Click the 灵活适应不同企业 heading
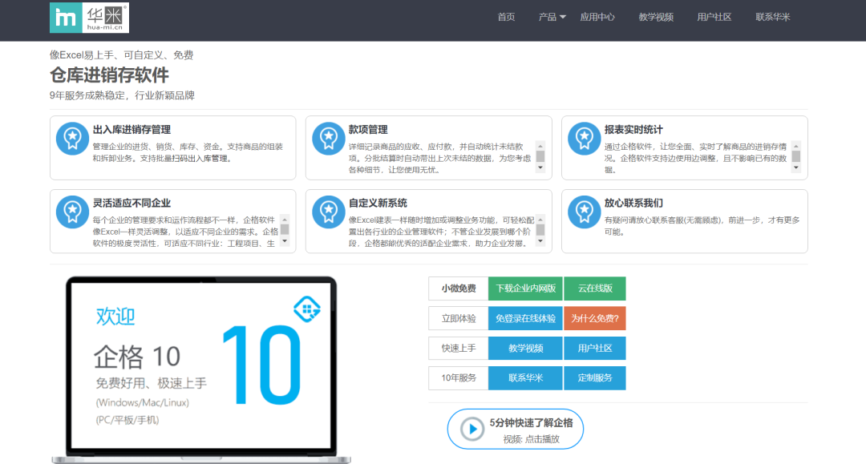Screen dimensions: 866x464 click(132, 203)
